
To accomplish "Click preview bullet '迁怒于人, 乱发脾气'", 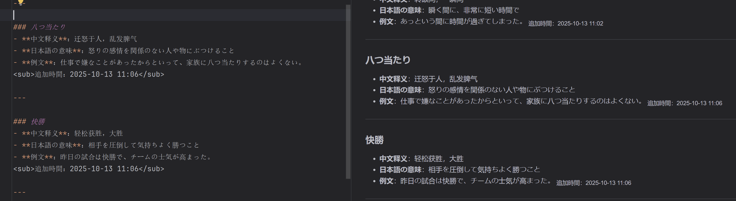I will pyautogui.click(x=446, y=79).
